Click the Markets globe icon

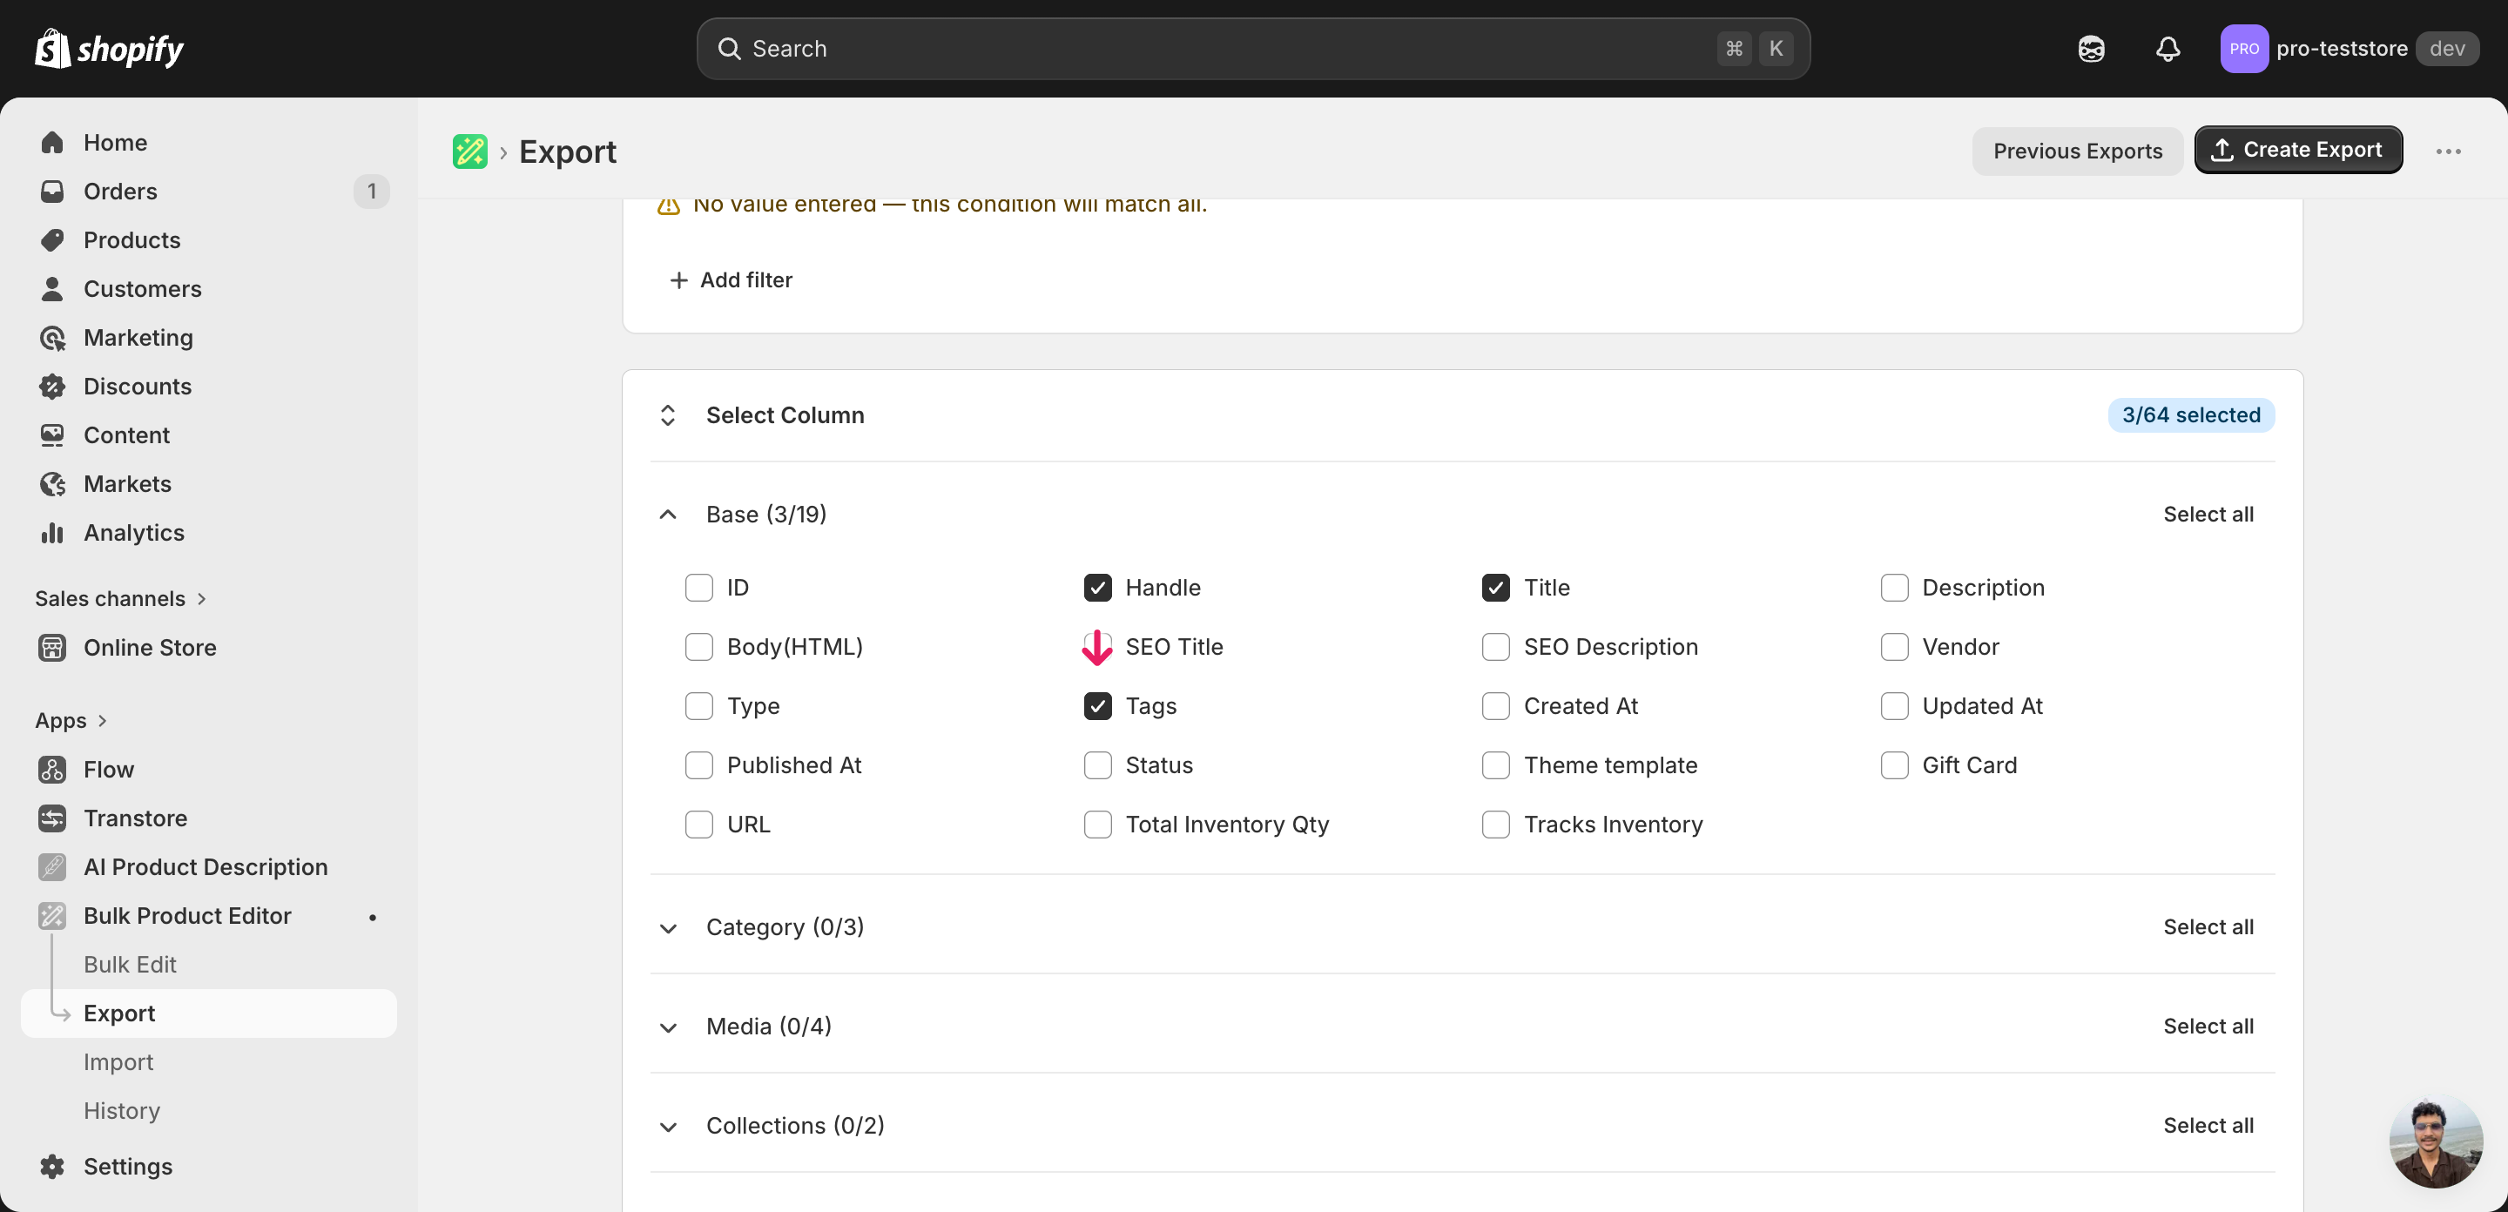(52, 483)
